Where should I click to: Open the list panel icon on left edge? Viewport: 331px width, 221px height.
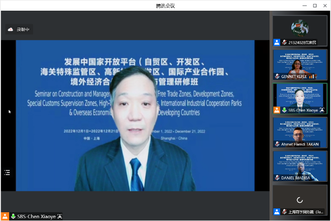click(x=7, y=173)
